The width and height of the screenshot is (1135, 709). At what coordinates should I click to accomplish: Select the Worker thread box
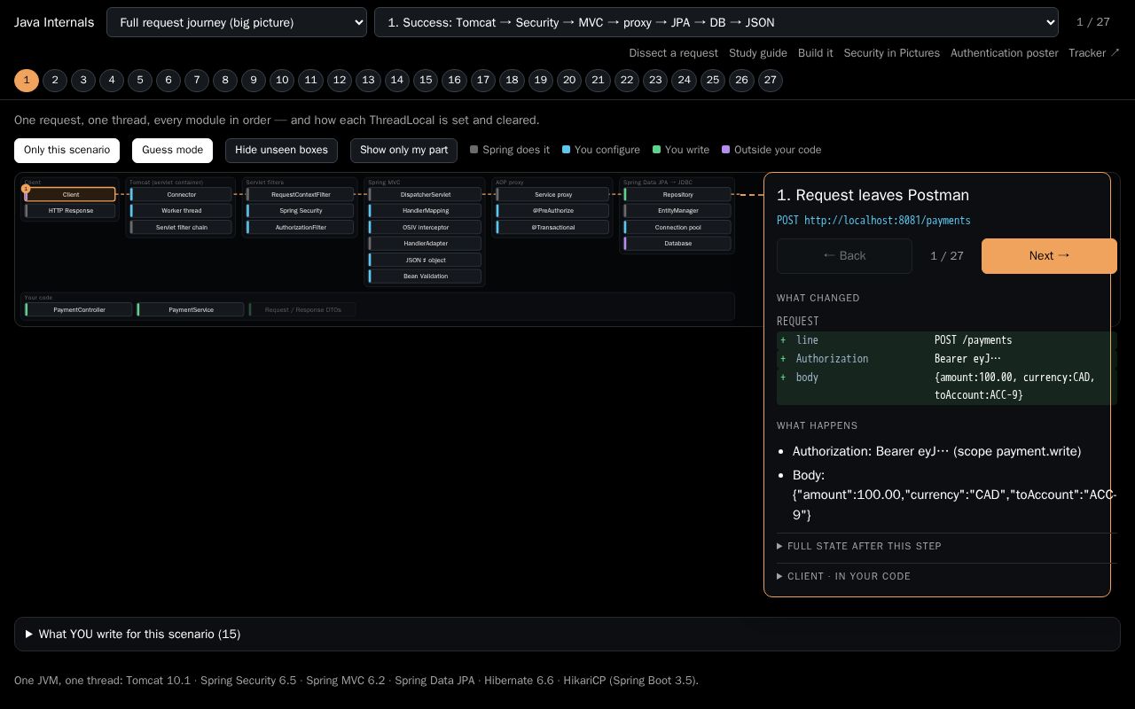[x=181, y=211]
